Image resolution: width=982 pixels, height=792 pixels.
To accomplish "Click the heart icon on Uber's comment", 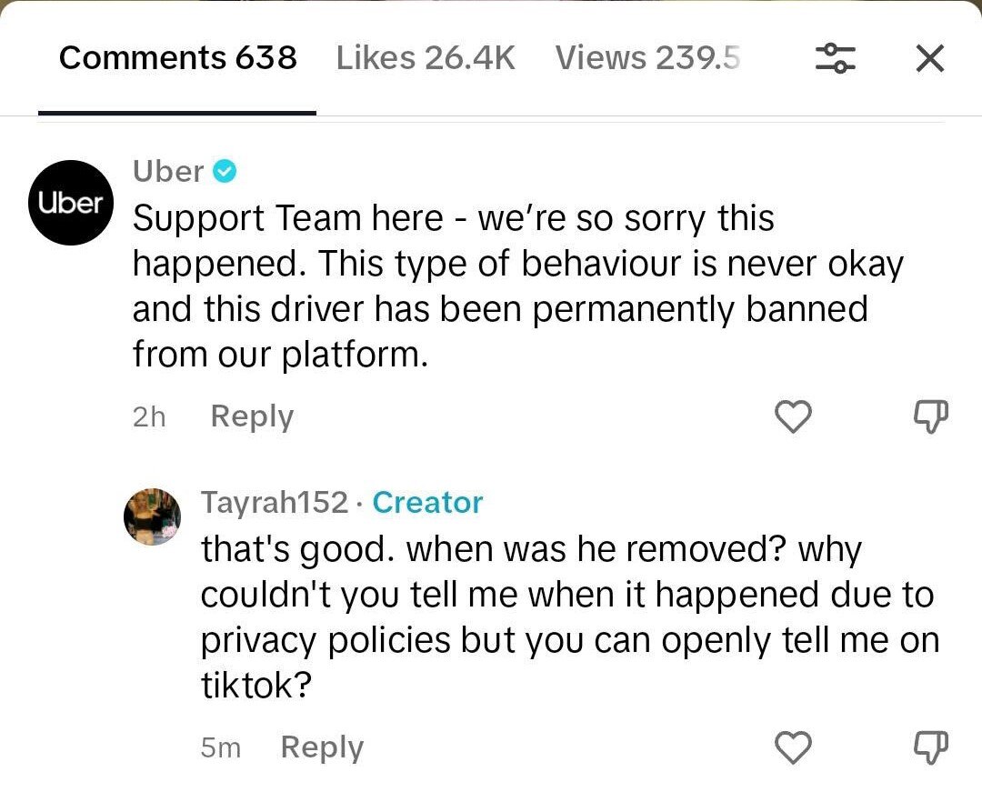I will coord(792,416).
